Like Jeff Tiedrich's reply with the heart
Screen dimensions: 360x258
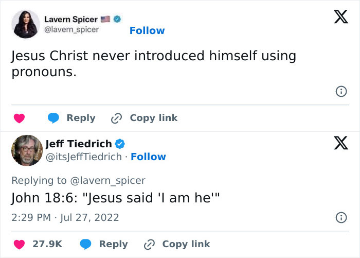tap(19, 244)
